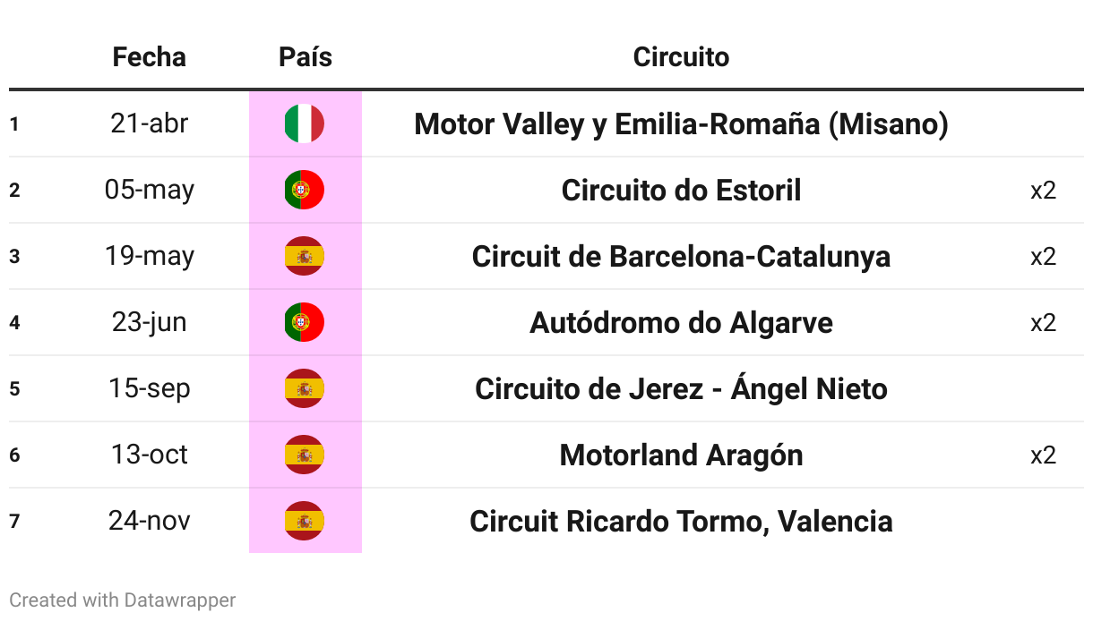Click the Portugal flag beside 05-may

click(305, 190)
